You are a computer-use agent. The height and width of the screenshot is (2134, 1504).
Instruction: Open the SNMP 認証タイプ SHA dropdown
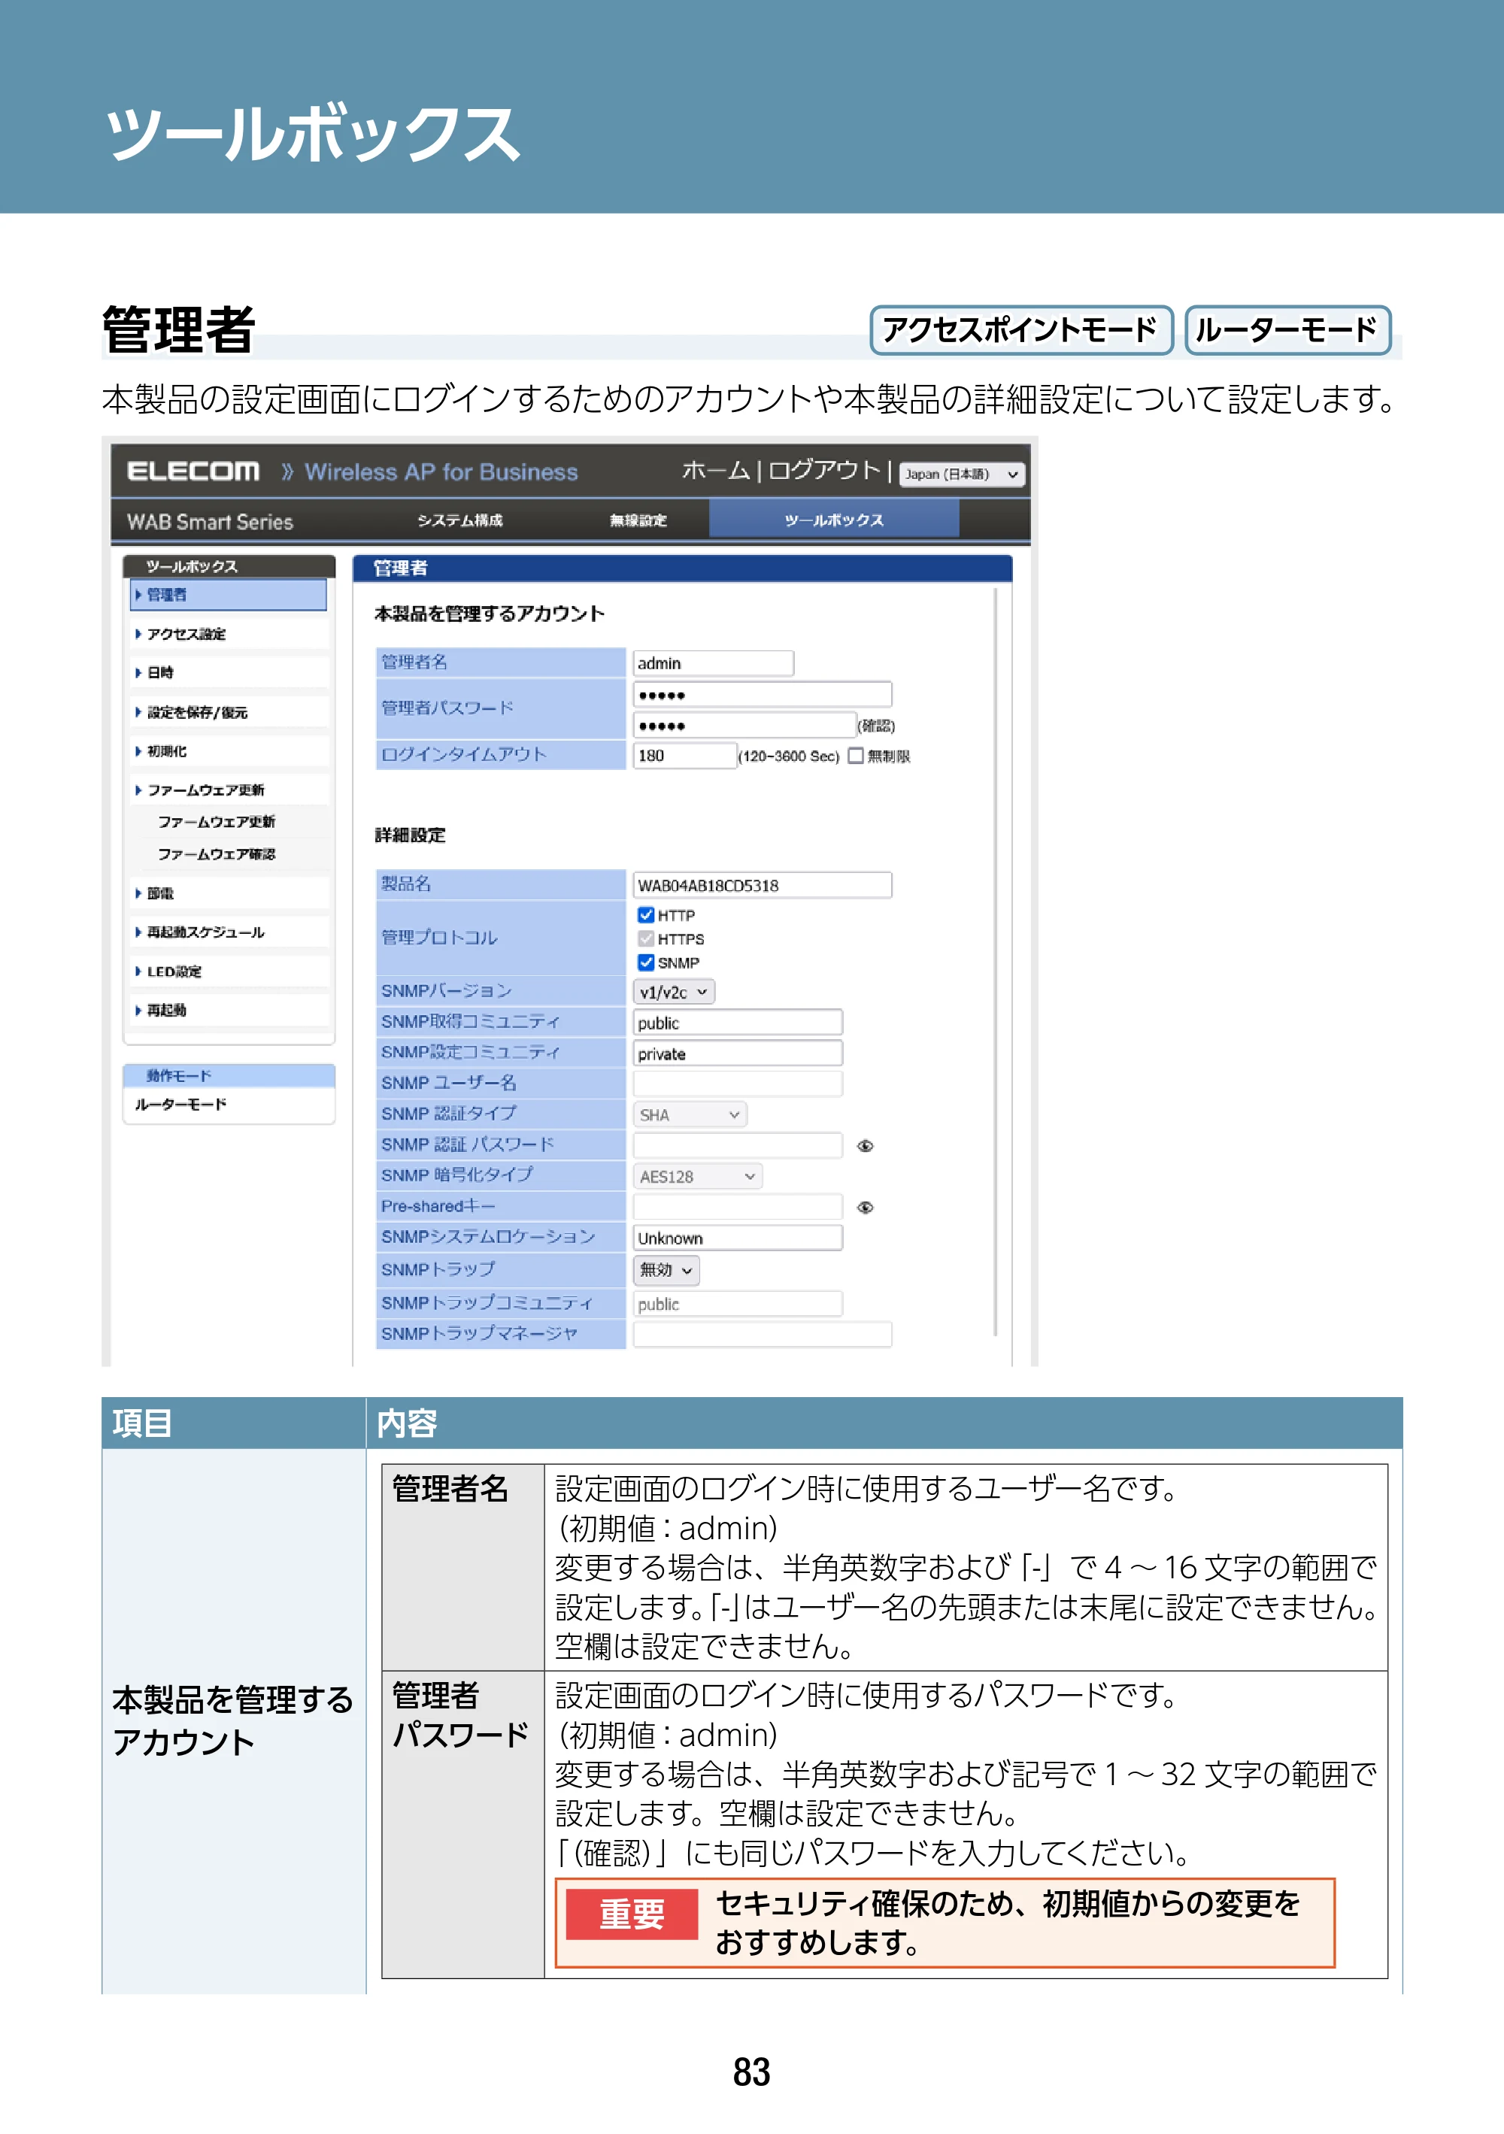[690, 1114]
